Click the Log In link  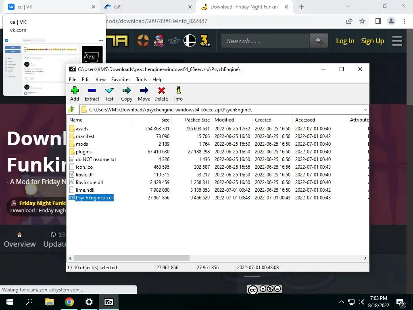345,41
